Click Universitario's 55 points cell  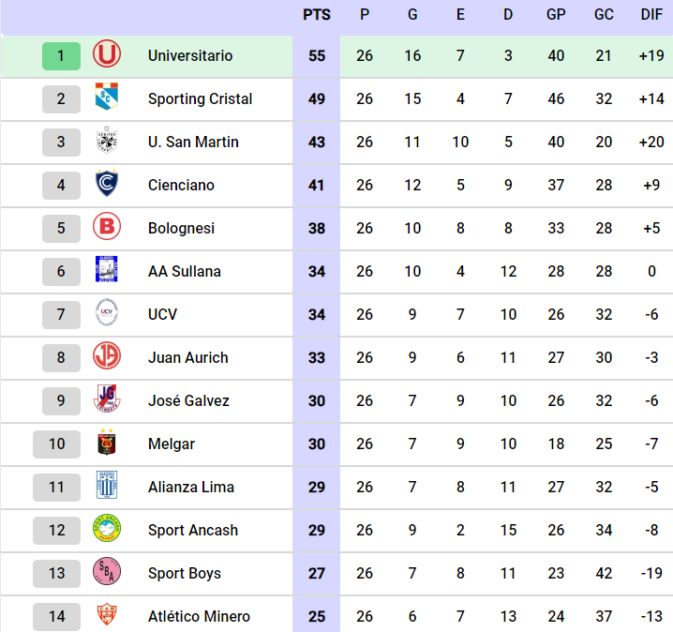pos(317,56)
